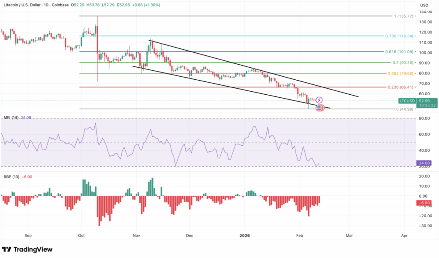Screen dimensions: 439x258
Task: Select the Litecoin / U.S. Dollar symbol title
Action: point(22,4)
